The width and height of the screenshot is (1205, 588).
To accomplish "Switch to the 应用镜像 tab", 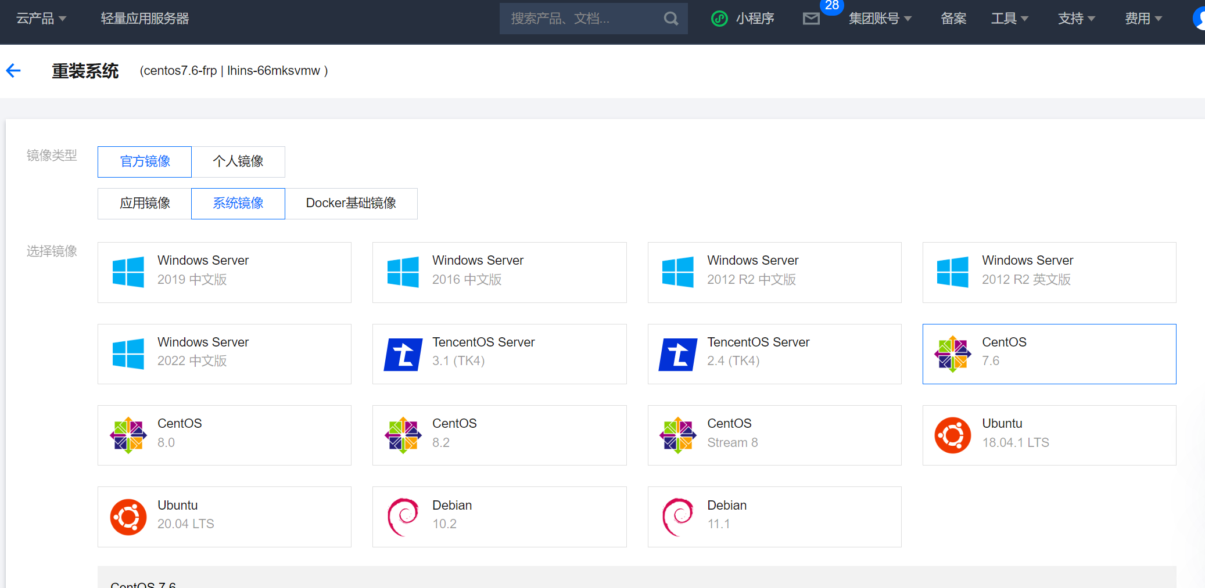I will 145,203.
